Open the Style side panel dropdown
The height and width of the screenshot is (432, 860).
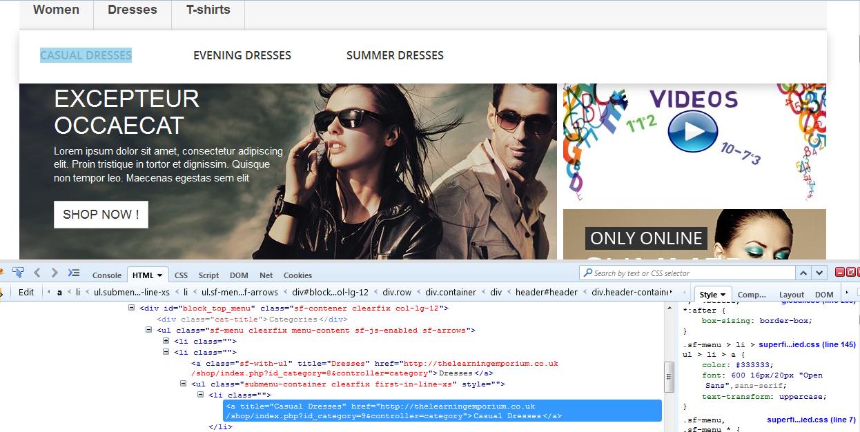[x=722, y=295]
